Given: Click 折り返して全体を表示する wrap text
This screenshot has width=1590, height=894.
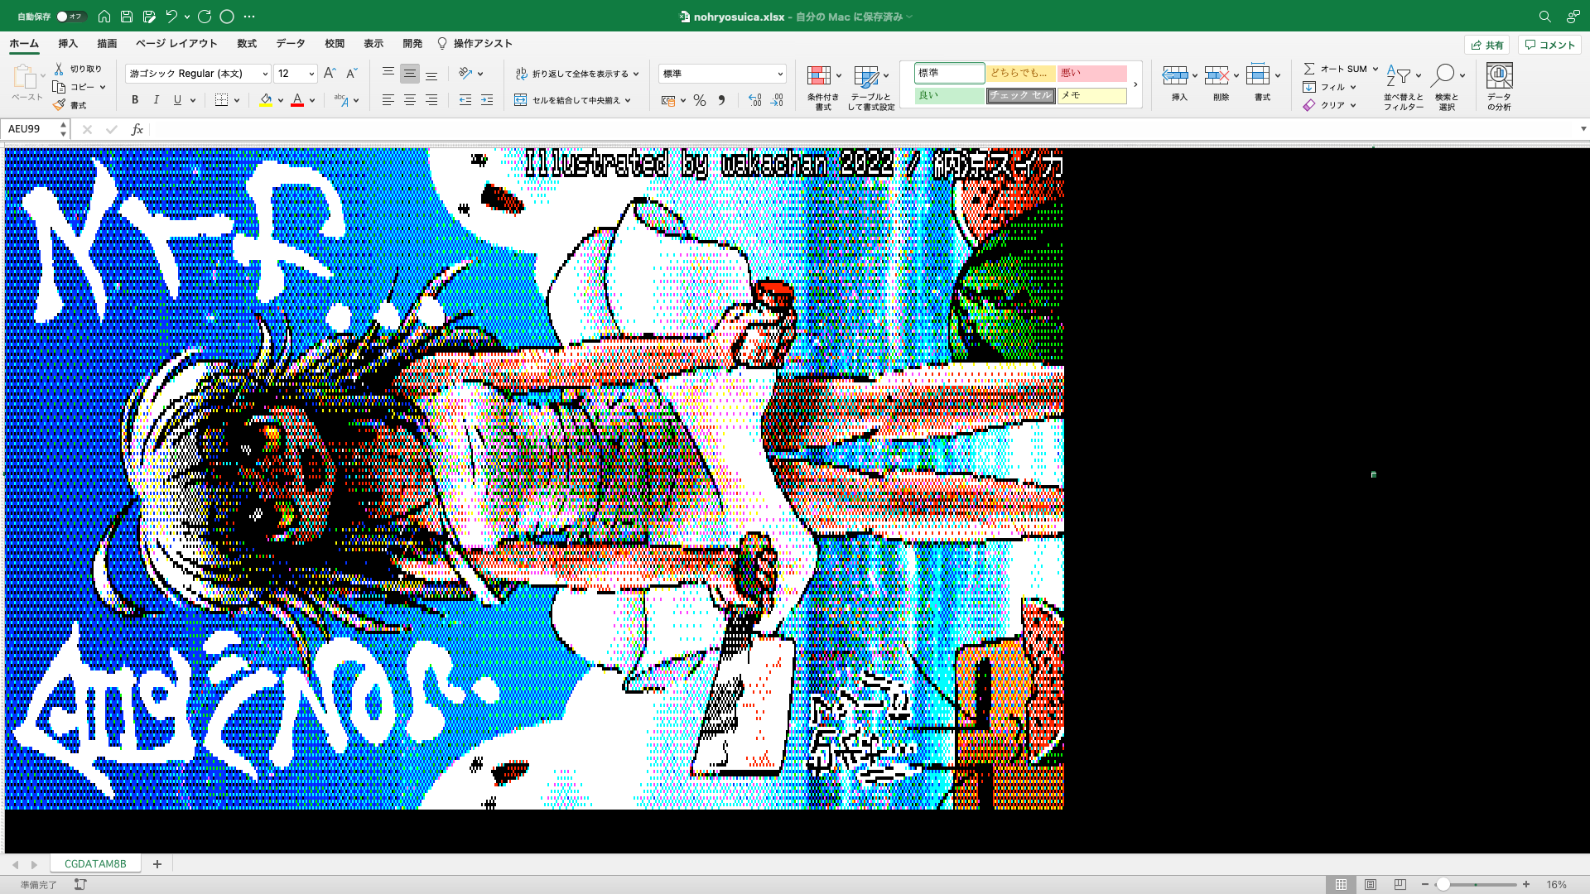Looking at the screenshot, I should [577, 74].
